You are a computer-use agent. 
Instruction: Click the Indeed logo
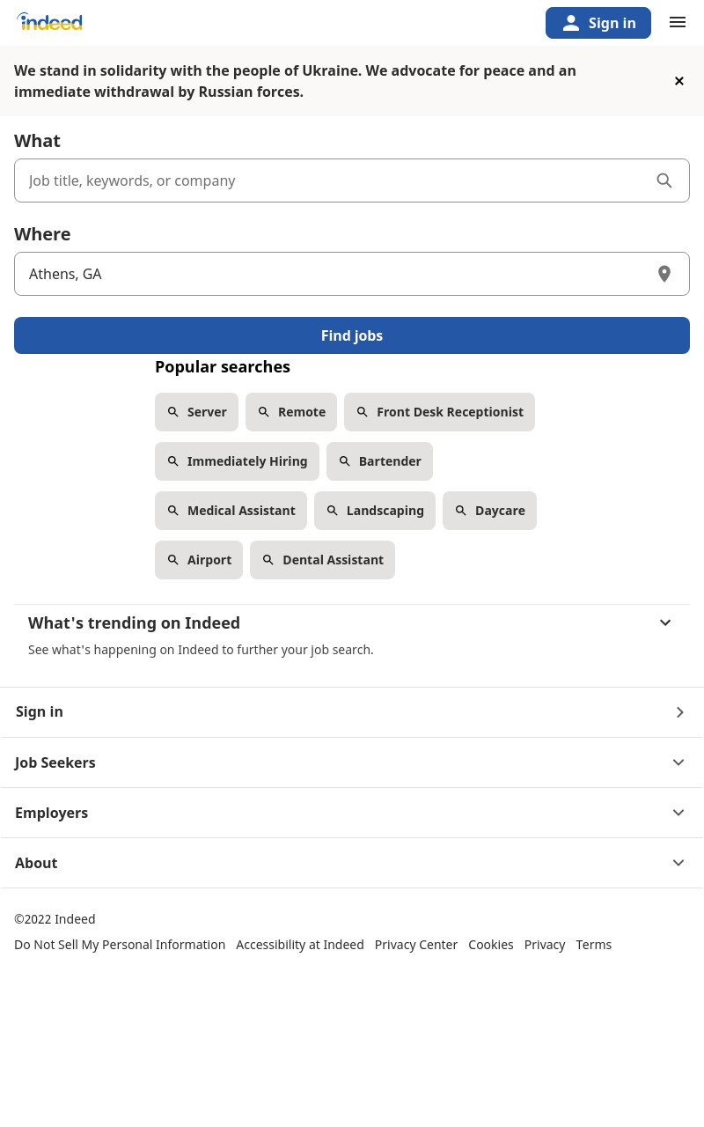coord(49,22)
